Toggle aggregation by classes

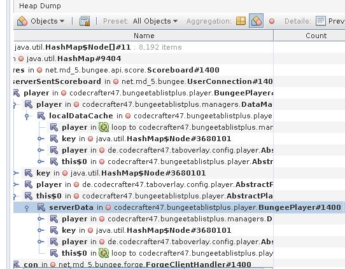coord(256,21)
